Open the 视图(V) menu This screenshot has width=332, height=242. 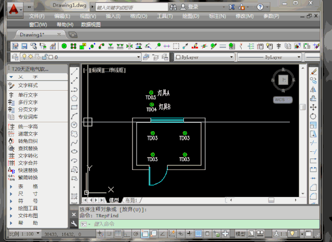click(x=88, y=16)
